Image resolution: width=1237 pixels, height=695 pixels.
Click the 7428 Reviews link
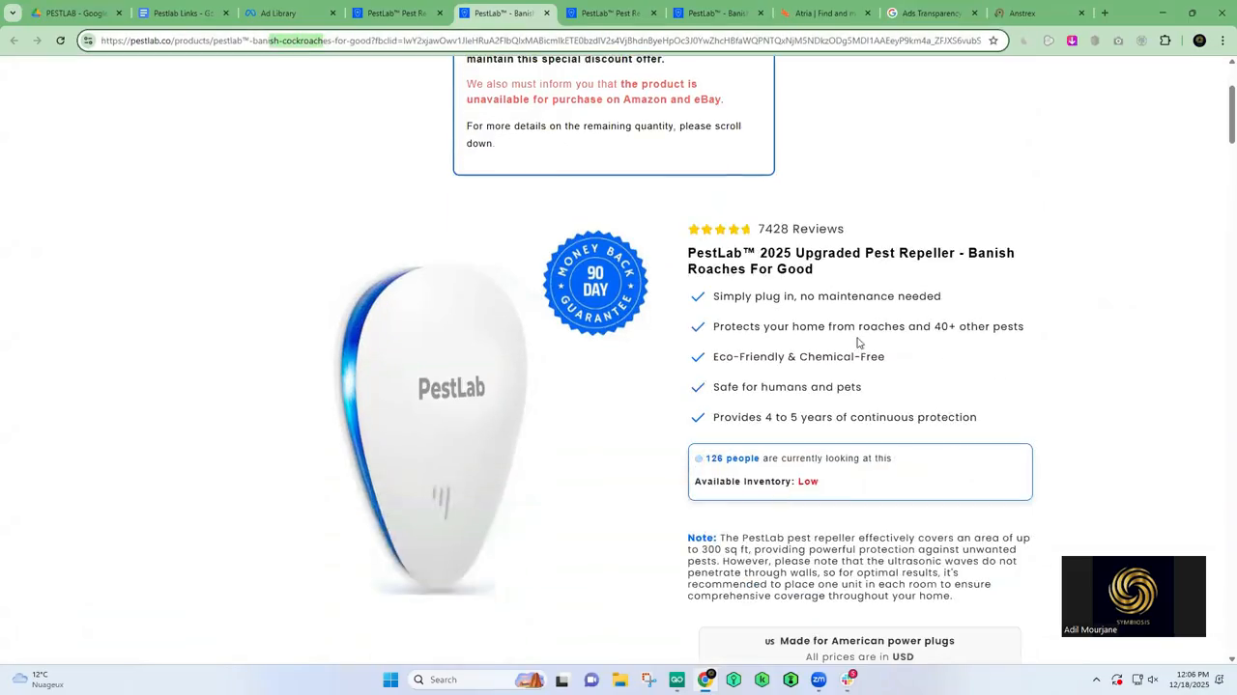coord(801,229)
